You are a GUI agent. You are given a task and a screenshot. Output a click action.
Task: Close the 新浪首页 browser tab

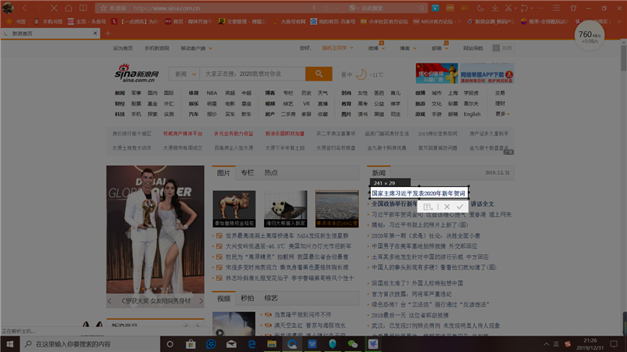coord(95,34)
